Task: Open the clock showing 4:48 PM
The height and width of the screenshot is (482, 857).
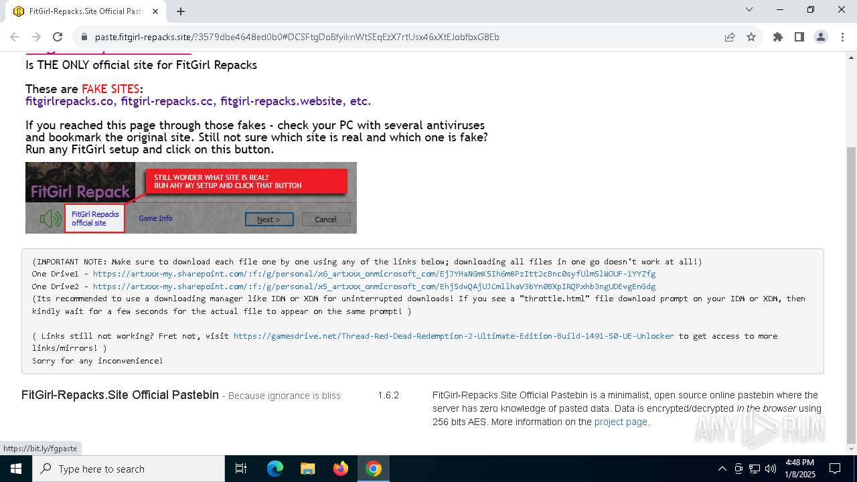Action: coord(799,469)
